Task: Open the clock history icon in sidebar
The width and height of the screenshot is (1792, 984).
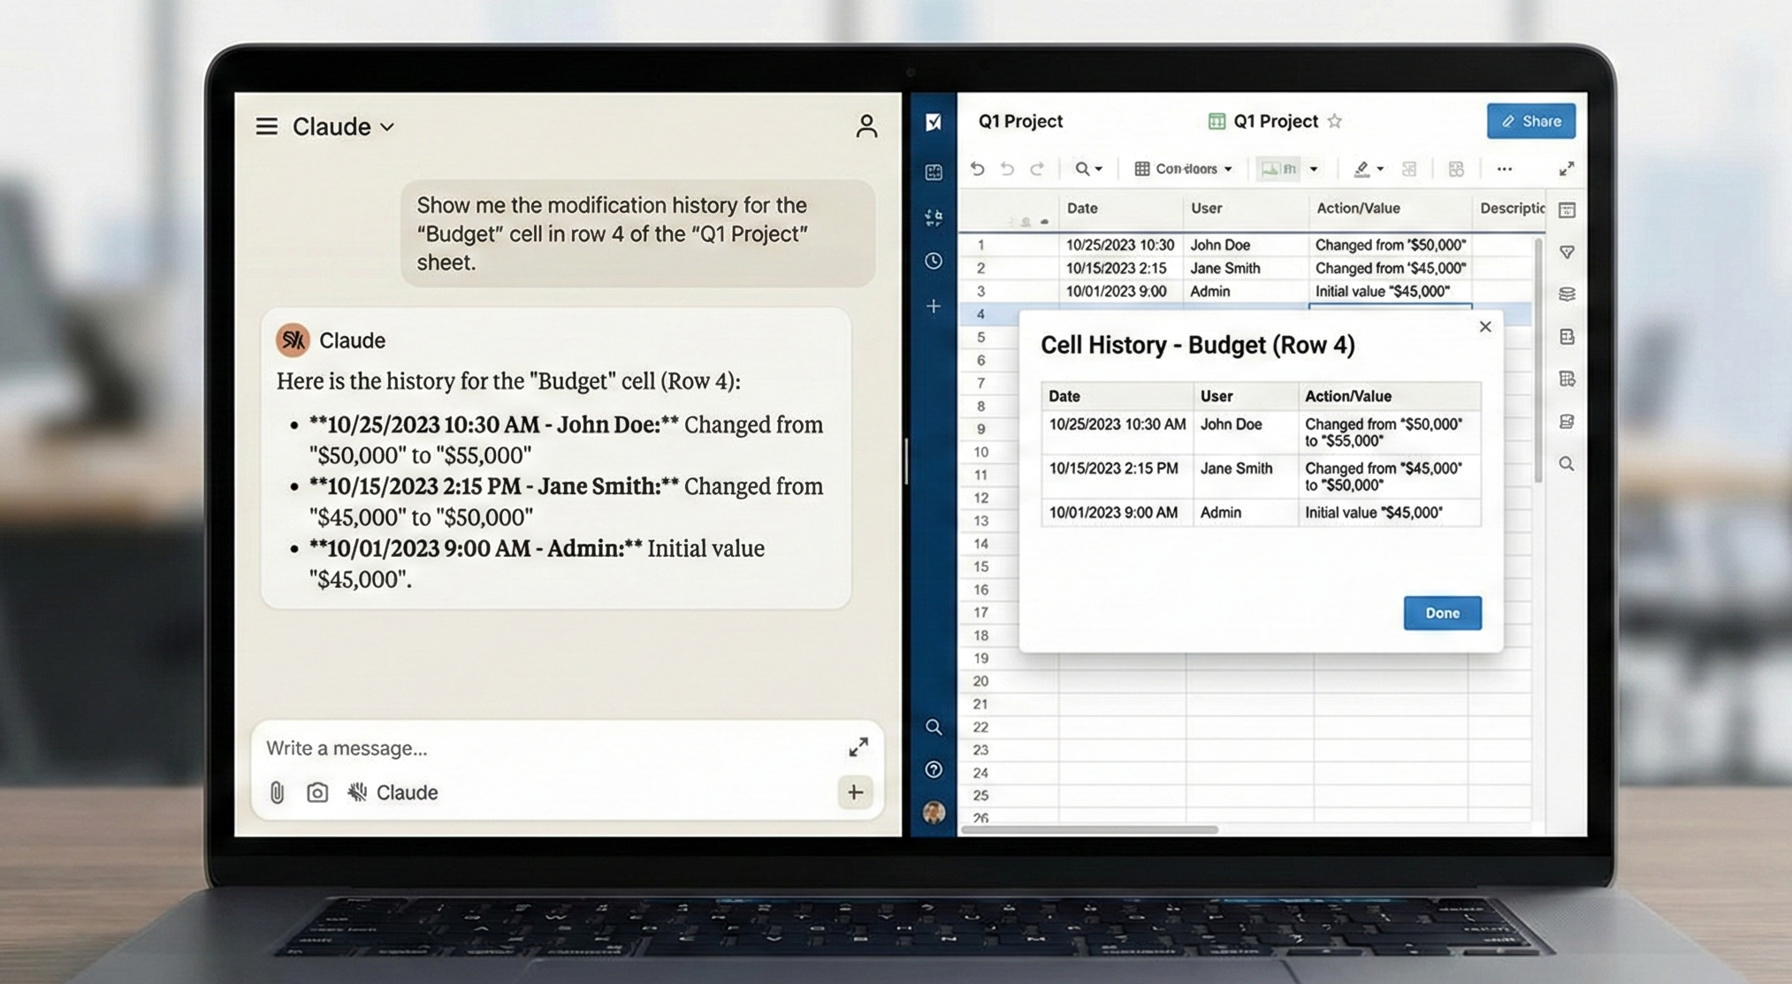Action: (x=934, y=261)
